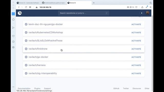Open ravilach/KubernetesCDWorkshop repository name
This screenshot has width=164, height=92.
46,32
